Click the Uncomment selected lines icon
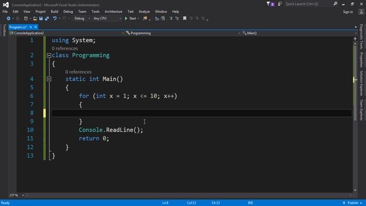The width and height of the screenshot is (366, 206). click(x=163, y=18)
